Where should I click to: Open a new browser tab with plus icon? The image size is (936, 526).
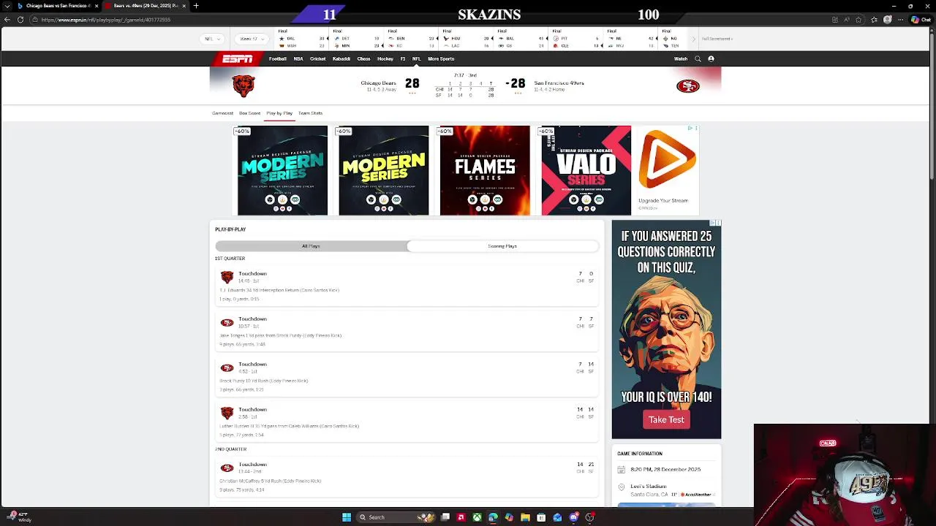point(196,6)
